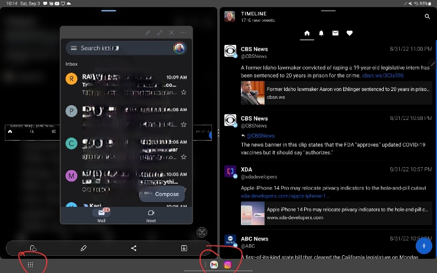Open Gmail account profile avatar
Viewport: 437px width, 273px height.
click(x=179, y=48)
